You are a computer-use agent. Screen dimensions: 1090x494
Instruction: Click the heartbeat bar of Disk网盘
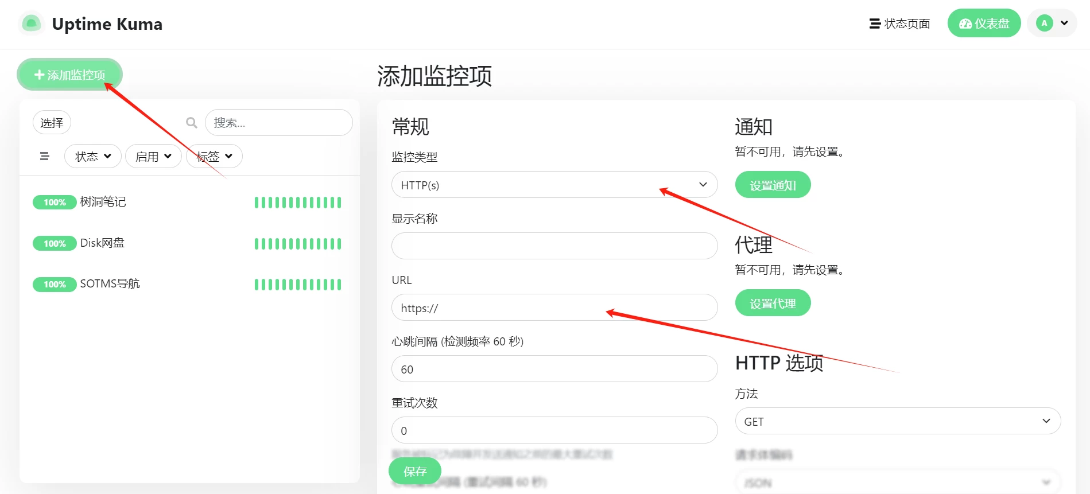(x=298, y=244)
